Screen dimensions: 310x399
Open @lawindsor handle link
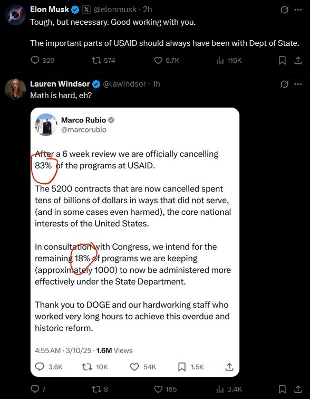click(124, 84)
